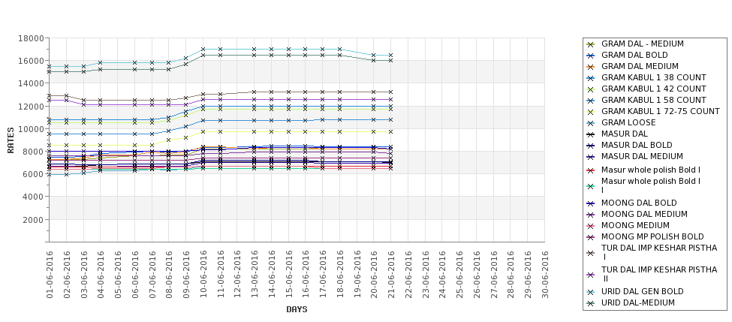Select the MOONG DAL BOLD legend label

pyautogui.click(x=639, y=203)
